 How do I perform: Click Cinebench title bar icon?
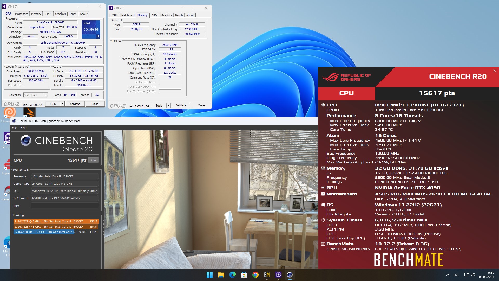click(14, 121)
